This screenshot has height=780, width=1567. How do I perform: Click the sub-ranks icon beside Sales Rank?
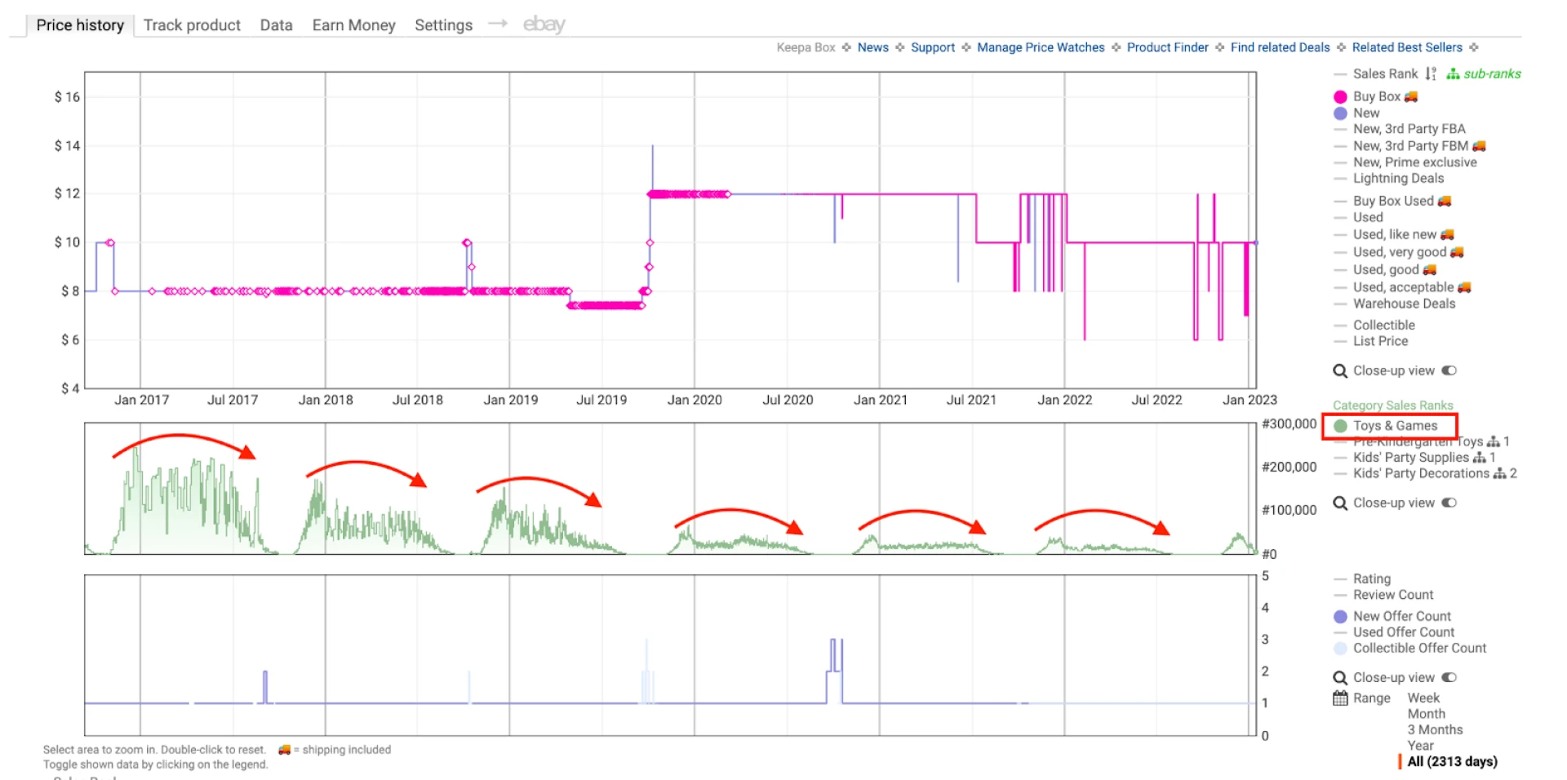(x=1454, y=74)
